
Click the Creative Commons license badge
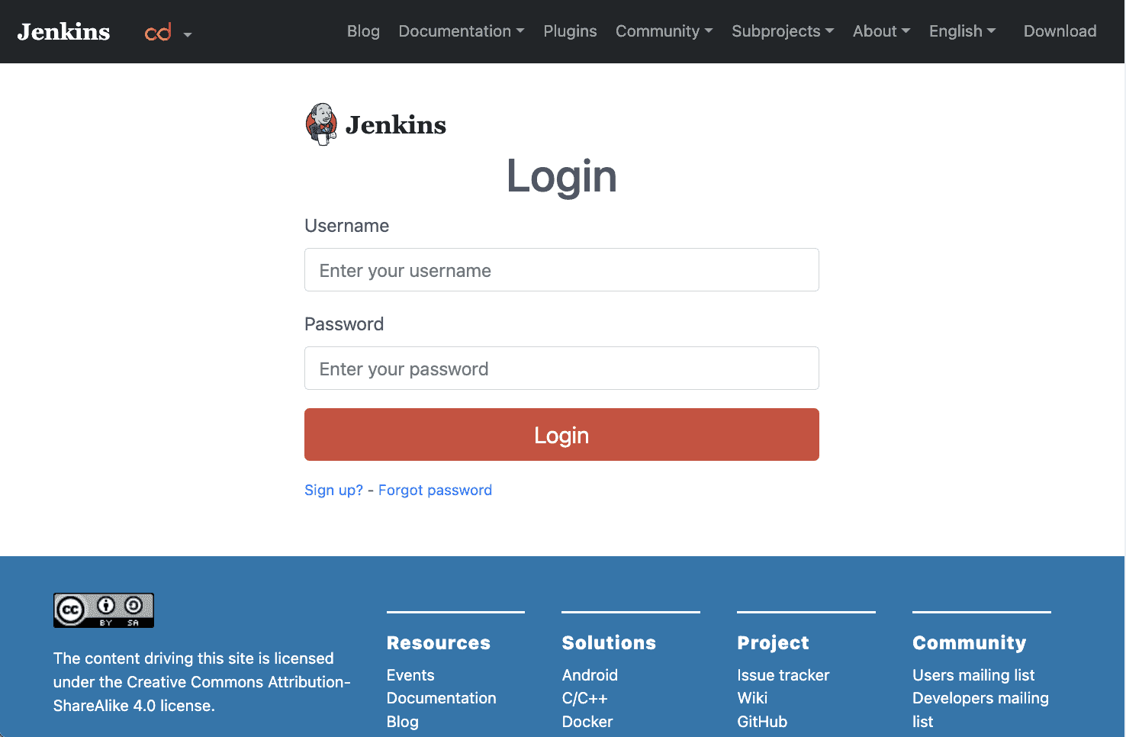[104, 610]
